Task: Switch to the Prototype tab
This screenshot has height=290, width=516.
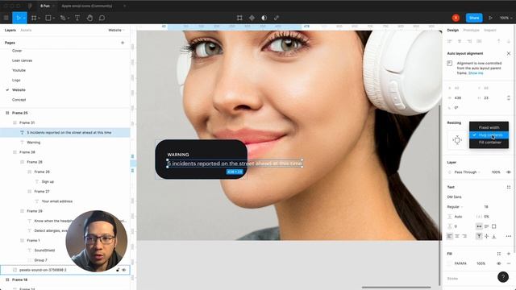Action: pyautogui.click(x=471, y=30)
